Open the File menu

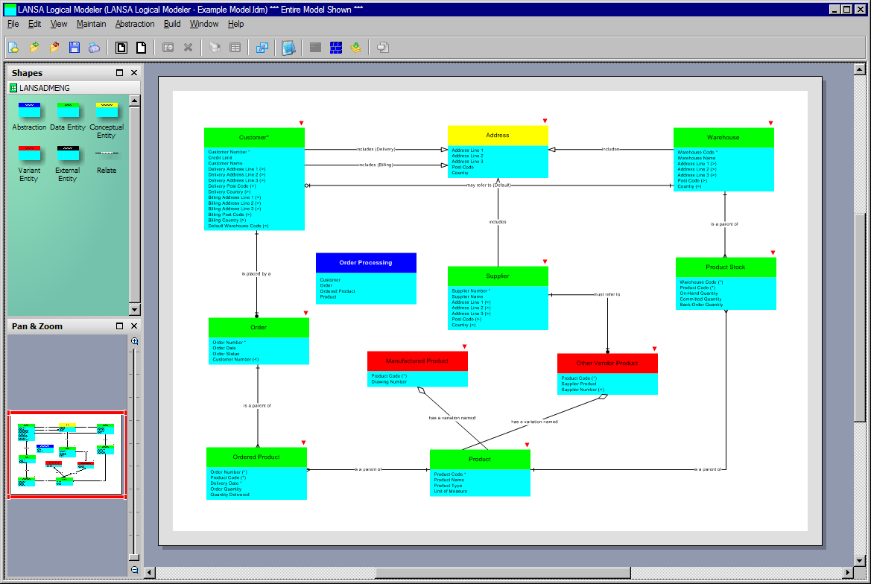pyautogui.click(x=13, y=24)
